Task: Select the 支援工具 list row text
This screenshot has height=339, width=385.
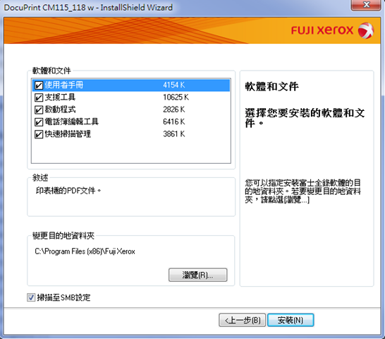Action: [60, 97]
